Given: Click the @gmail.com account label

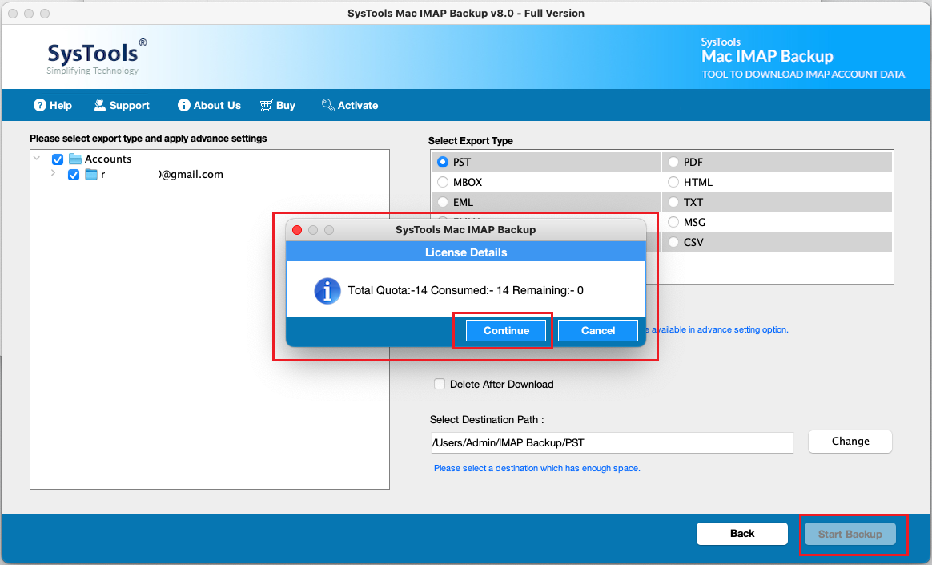Looking at the screenshot, I should (x=162, y=174).
